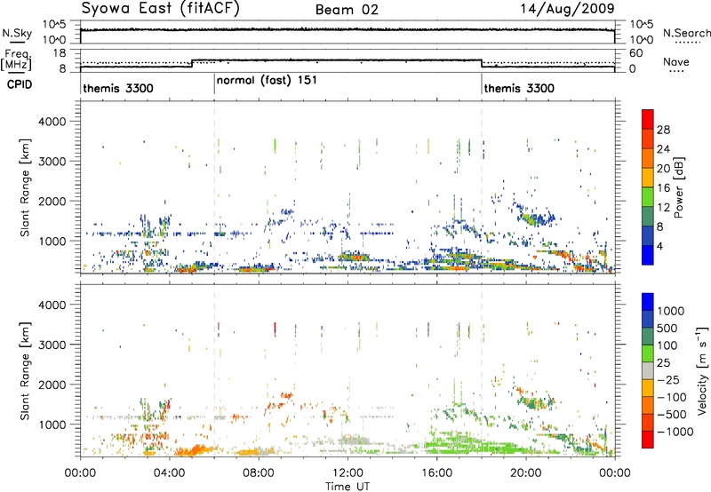This screenshot has width=711, height=492.
Task: Click the '-500' velocity colorbar label
Action: pos(672,415)
